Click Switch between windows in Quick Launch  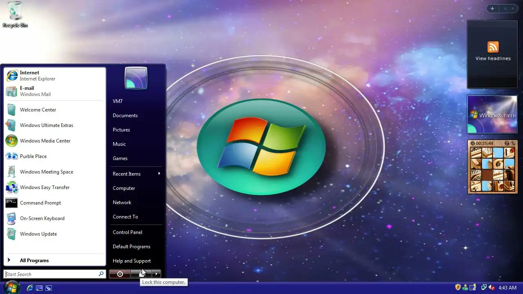(49, 288)
